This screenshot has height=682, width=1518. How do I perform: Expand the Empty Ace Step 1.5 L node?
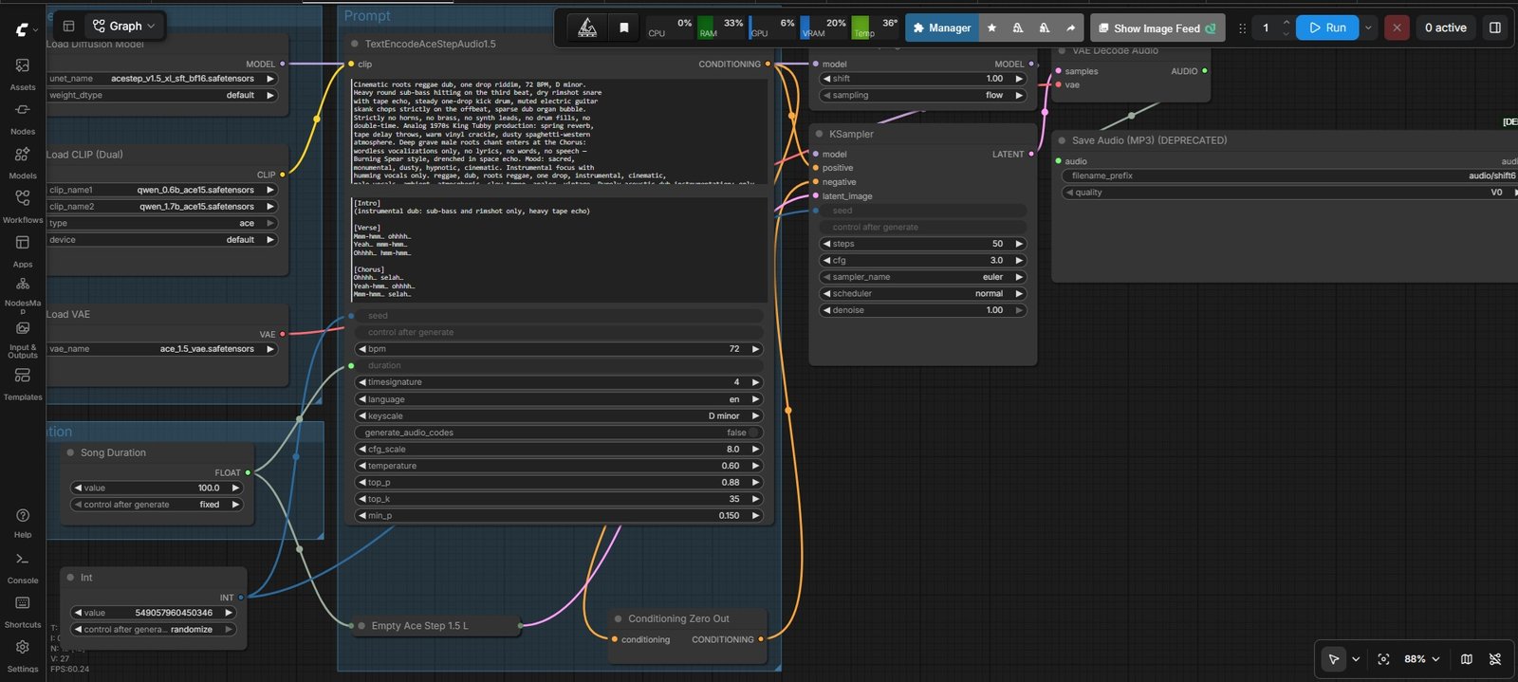click(361, 625)
